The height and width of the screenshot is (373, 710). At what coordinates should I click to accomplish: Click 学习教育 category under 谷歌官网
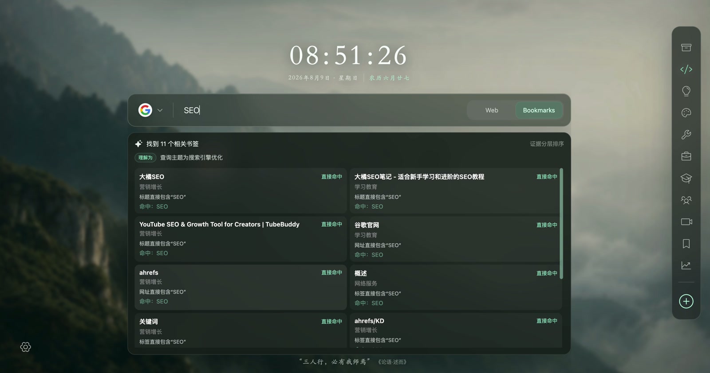pos(366,235)
